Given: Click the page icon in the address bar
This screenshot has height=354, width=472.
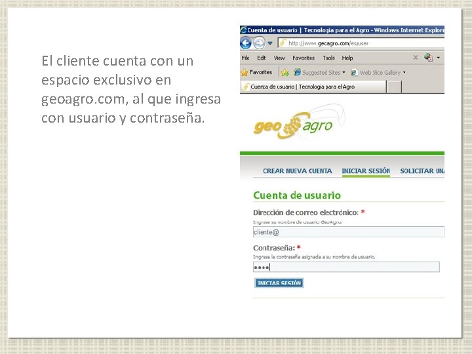Looking at the screenshot, I should pos(283,43).
